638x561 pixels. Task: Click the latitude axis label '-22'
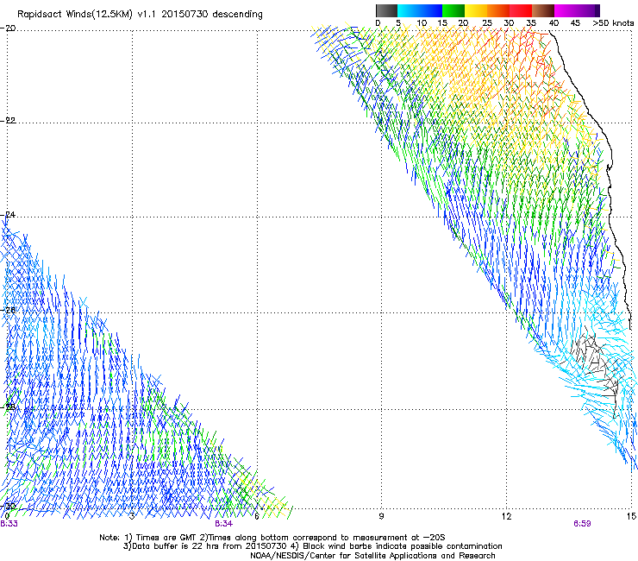pyautogui.click(x=9, y=120)
